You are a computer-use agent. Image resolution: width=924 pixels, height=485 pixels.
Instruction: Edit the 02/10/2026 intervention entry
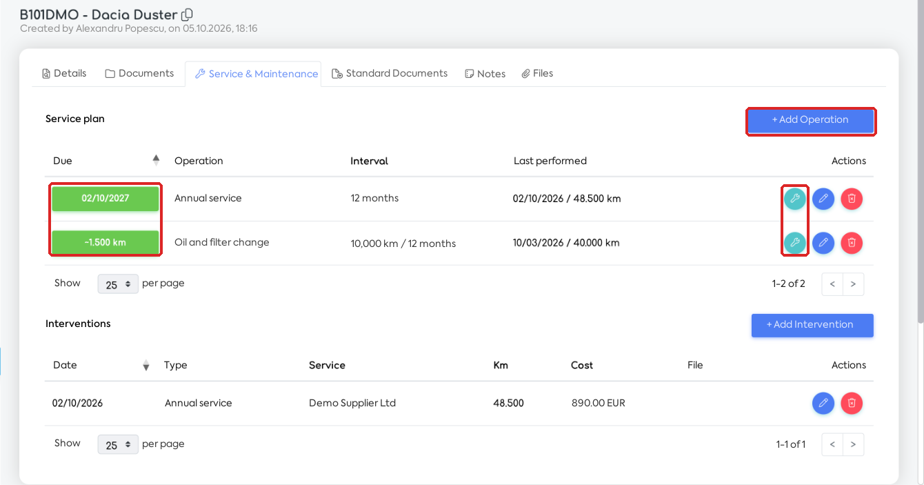point(823,403)
